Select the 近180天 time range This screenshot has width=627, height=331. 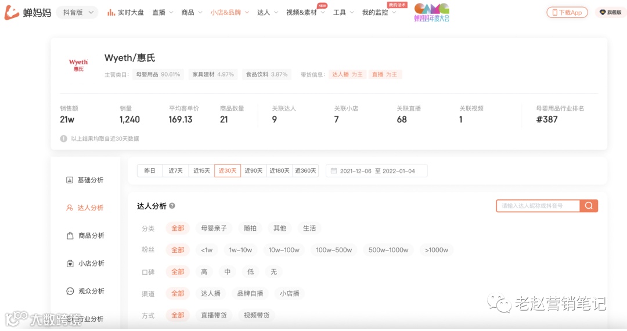279,170
